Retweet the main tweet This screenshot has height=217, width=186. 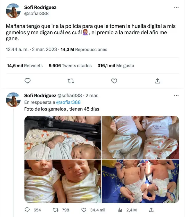pos(71,81)
